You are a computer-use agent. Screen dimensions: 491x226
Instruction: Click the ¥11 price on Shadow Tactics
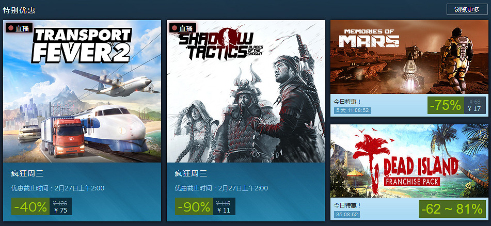[224, 211]
